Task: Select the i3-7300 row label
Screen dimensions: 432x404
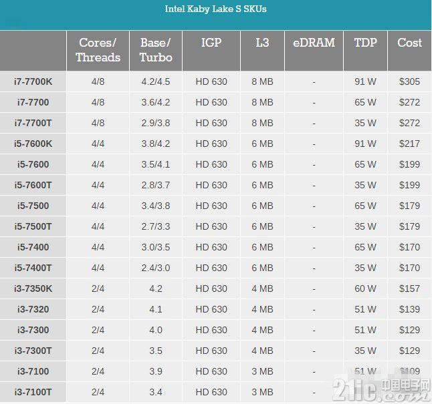Action: click(x=33, y=330)
